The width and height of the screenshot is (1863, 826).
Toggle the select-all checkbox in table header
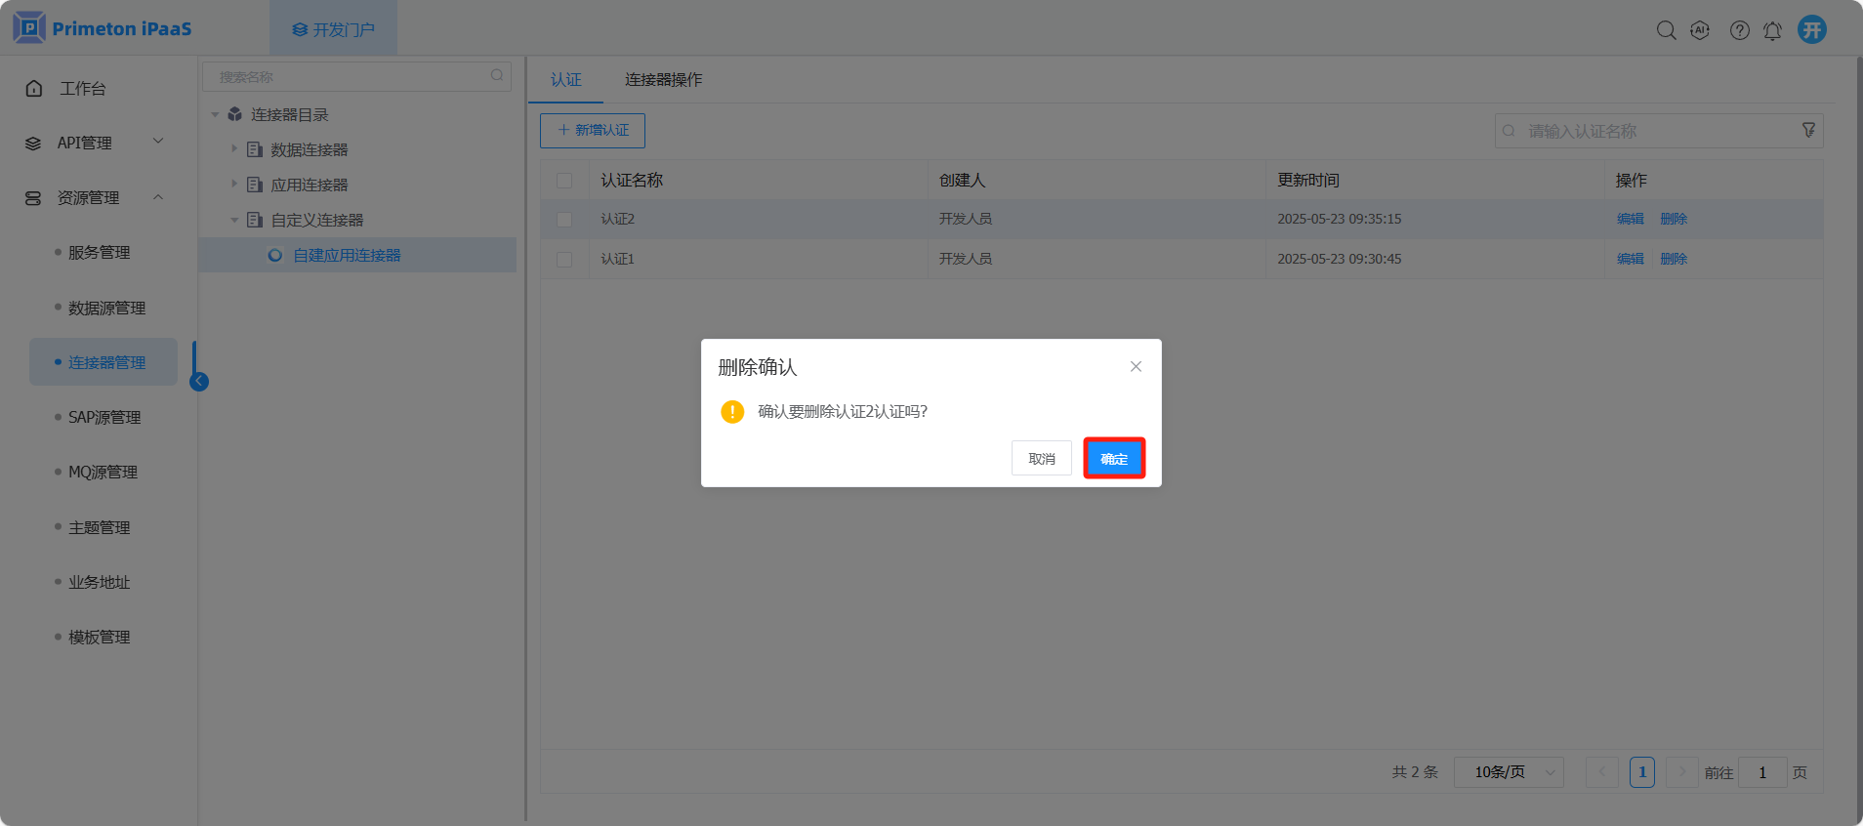(564, 181)
